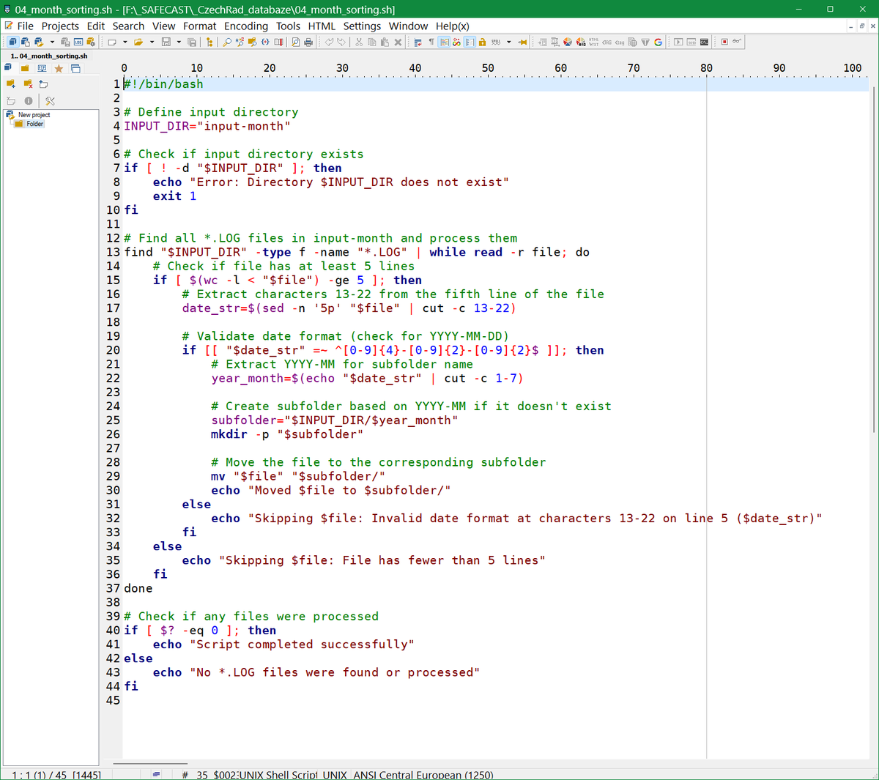Screen dimensions: 879x780
Task: Click the project settings wrench icon
Action: (50, 101)
